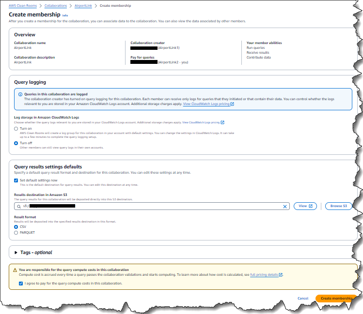Viewport: 363px width, 314px height.
Task: Select Turn off for CloudWatch log storage
Action: (16, 143)
